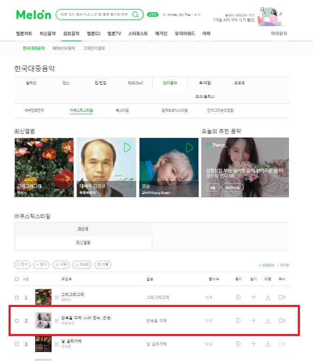Play track 2 반복을 피해
The height and width of the screenshot is (361, 313).
click(x=239, y=320)
